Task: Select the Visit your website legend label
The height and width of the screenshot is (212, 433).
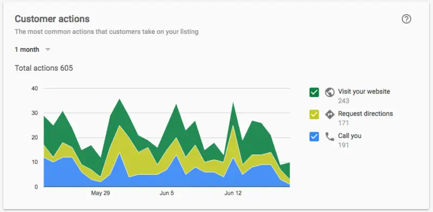Action: click(x=364, y=91)
